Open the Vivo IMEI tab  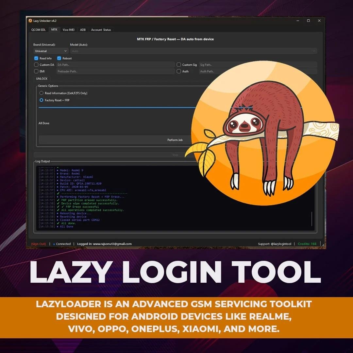(69, 30)
